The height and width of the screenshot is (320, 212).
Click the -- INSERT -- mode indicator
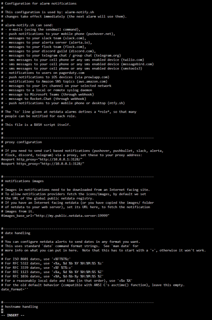[13, 315]
